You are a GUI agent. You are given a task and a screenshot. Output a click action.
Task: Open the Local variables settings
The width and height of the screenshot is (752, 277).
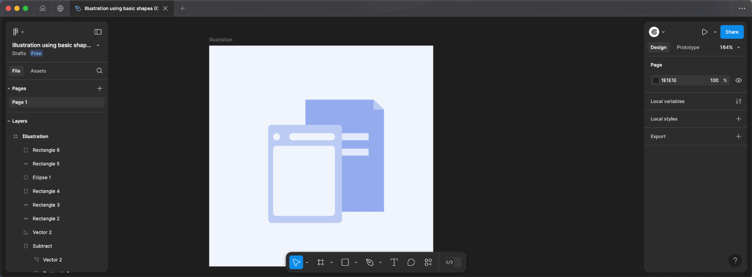[738, 101]
